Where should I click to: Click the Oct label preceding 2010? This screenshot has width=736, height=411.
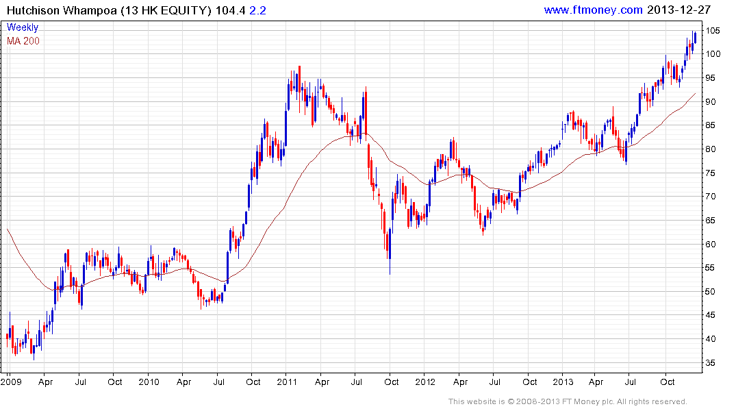point(114,382)
